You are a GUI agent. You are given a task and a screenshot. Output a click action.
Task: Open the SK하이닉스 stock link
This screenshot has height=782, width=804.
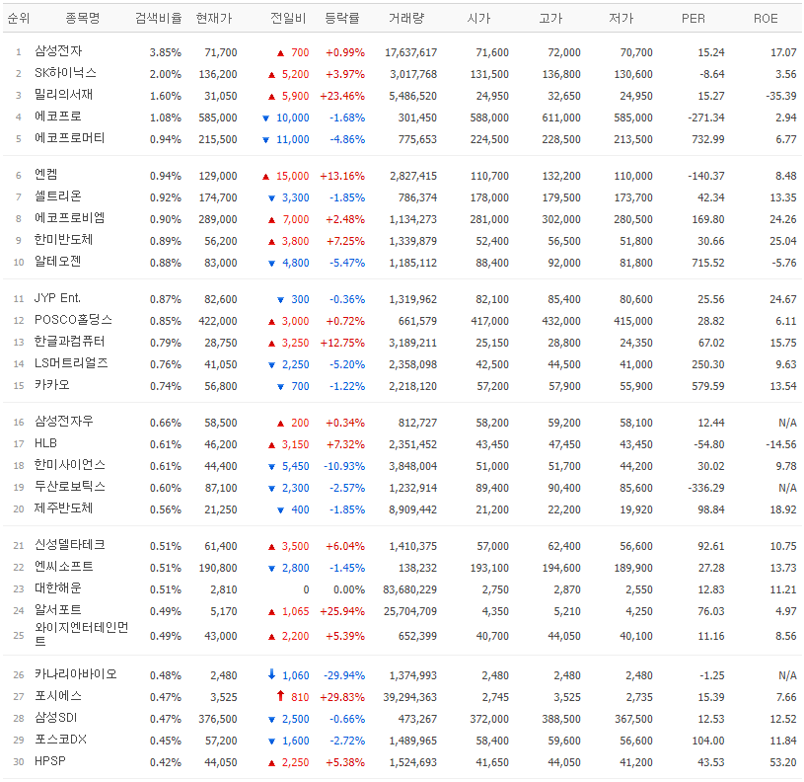coord(65,73)
